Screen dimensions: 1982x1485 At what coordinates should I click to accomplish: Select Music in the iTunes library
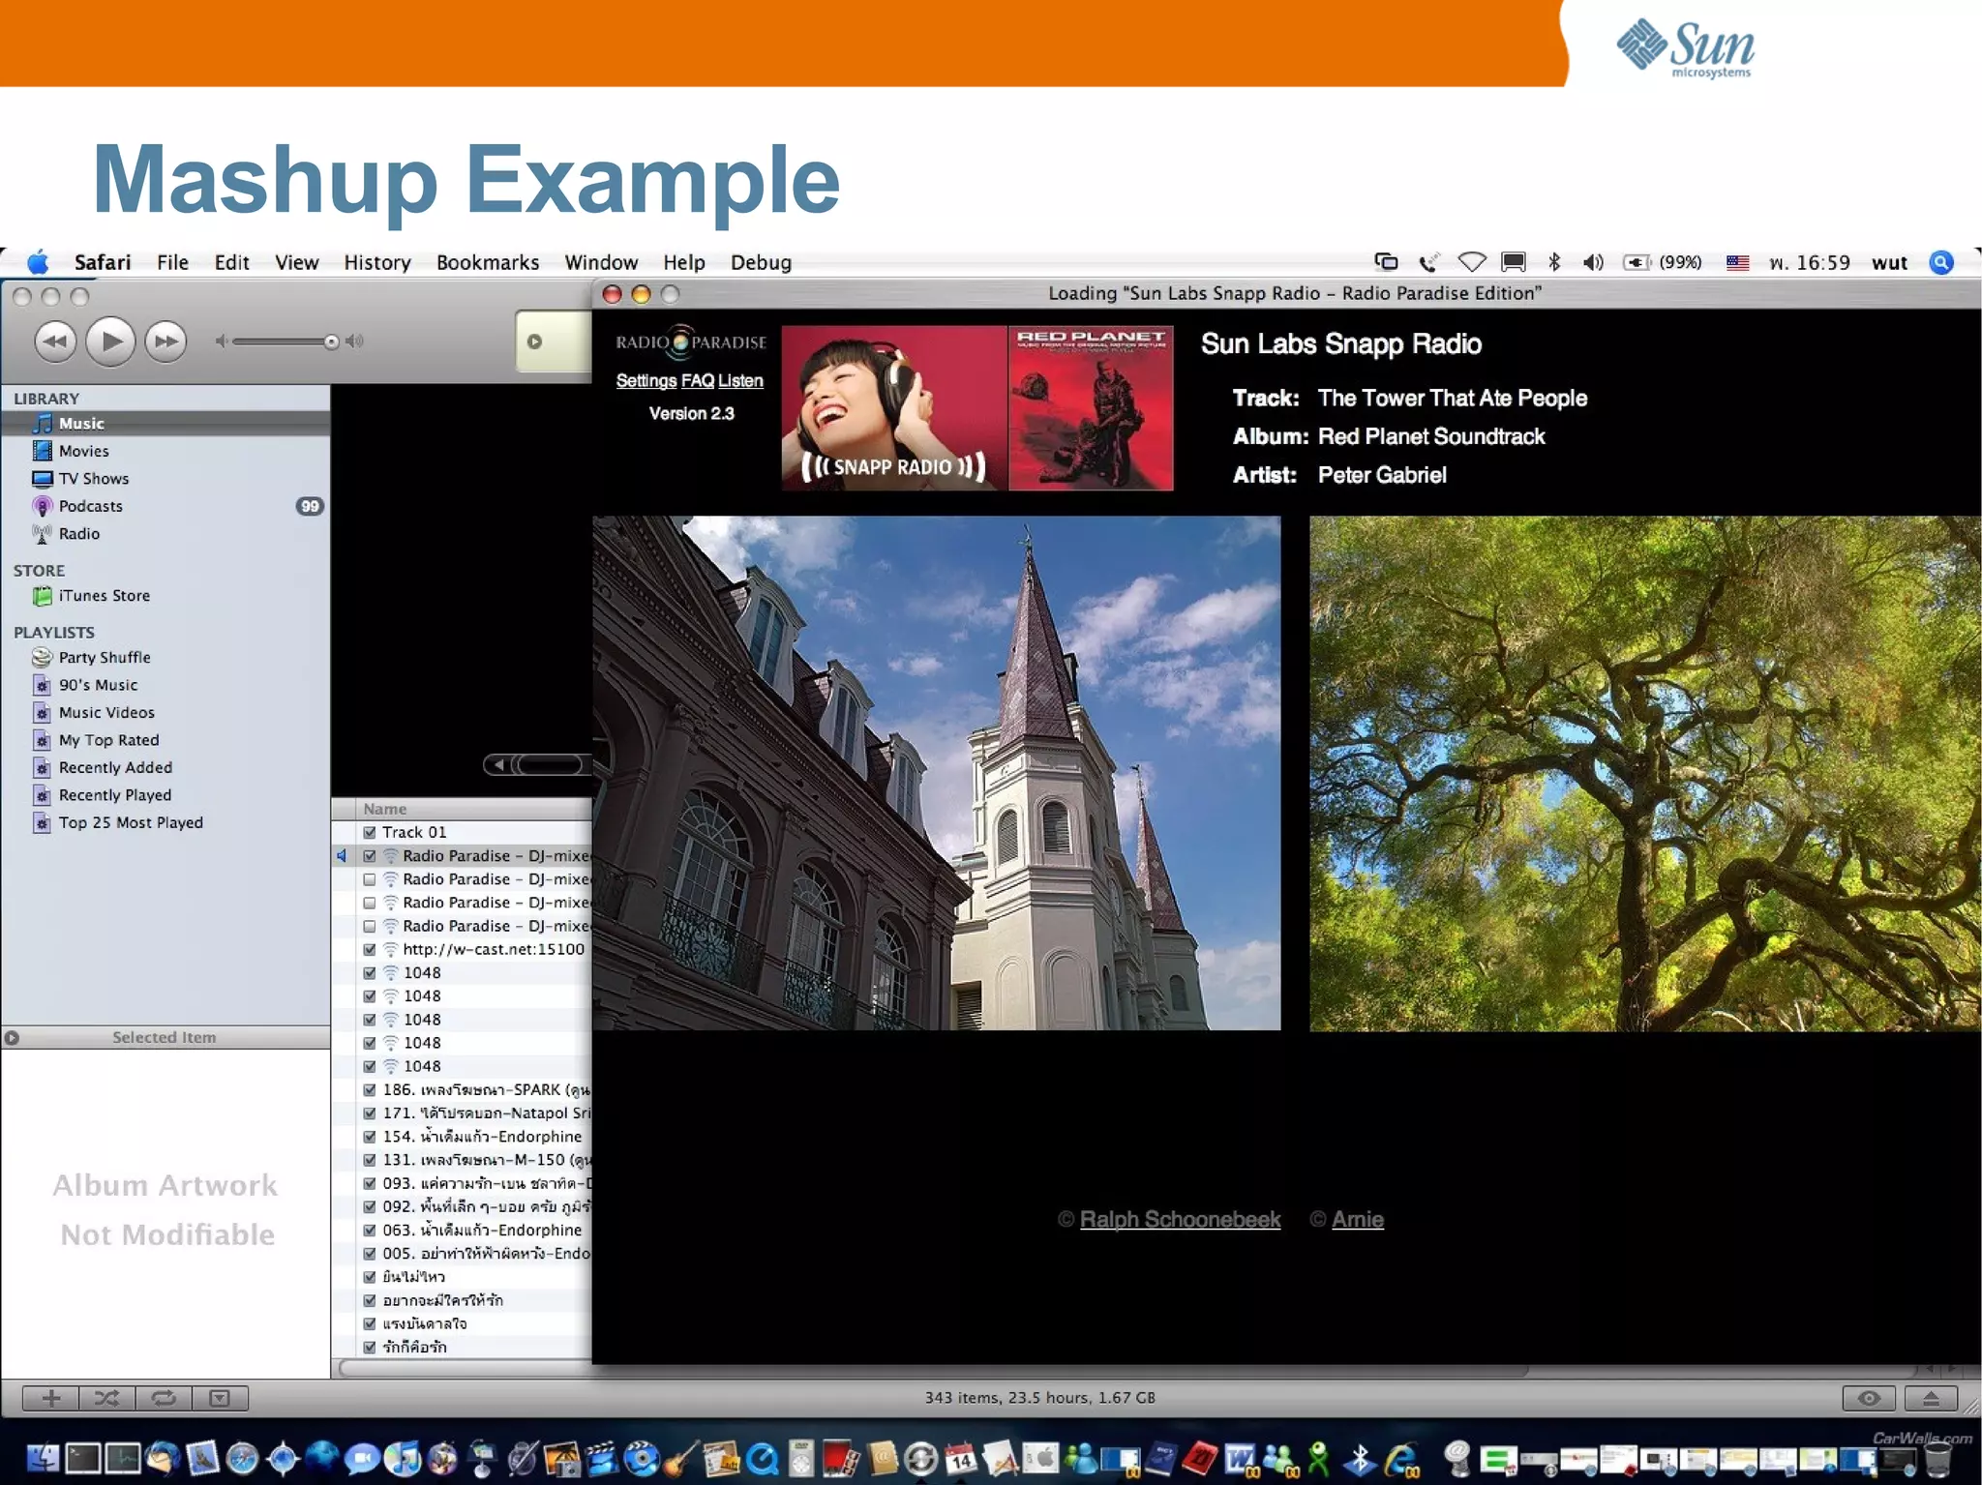coord(165,424)
